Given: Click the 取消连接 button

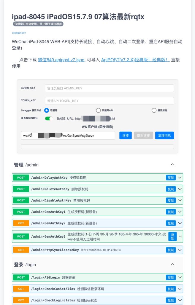Looking at the screenshot, I should click(x=143, y=136).
